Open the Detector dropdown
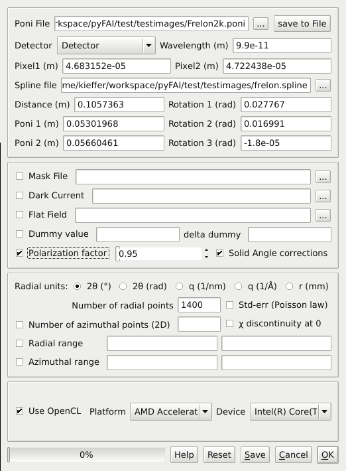346x471 pixels. [106, 45]
